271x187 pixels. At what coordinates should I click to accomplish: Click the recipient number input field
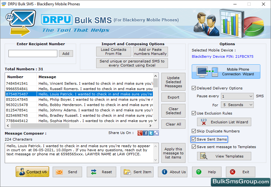tap(33, 54)
